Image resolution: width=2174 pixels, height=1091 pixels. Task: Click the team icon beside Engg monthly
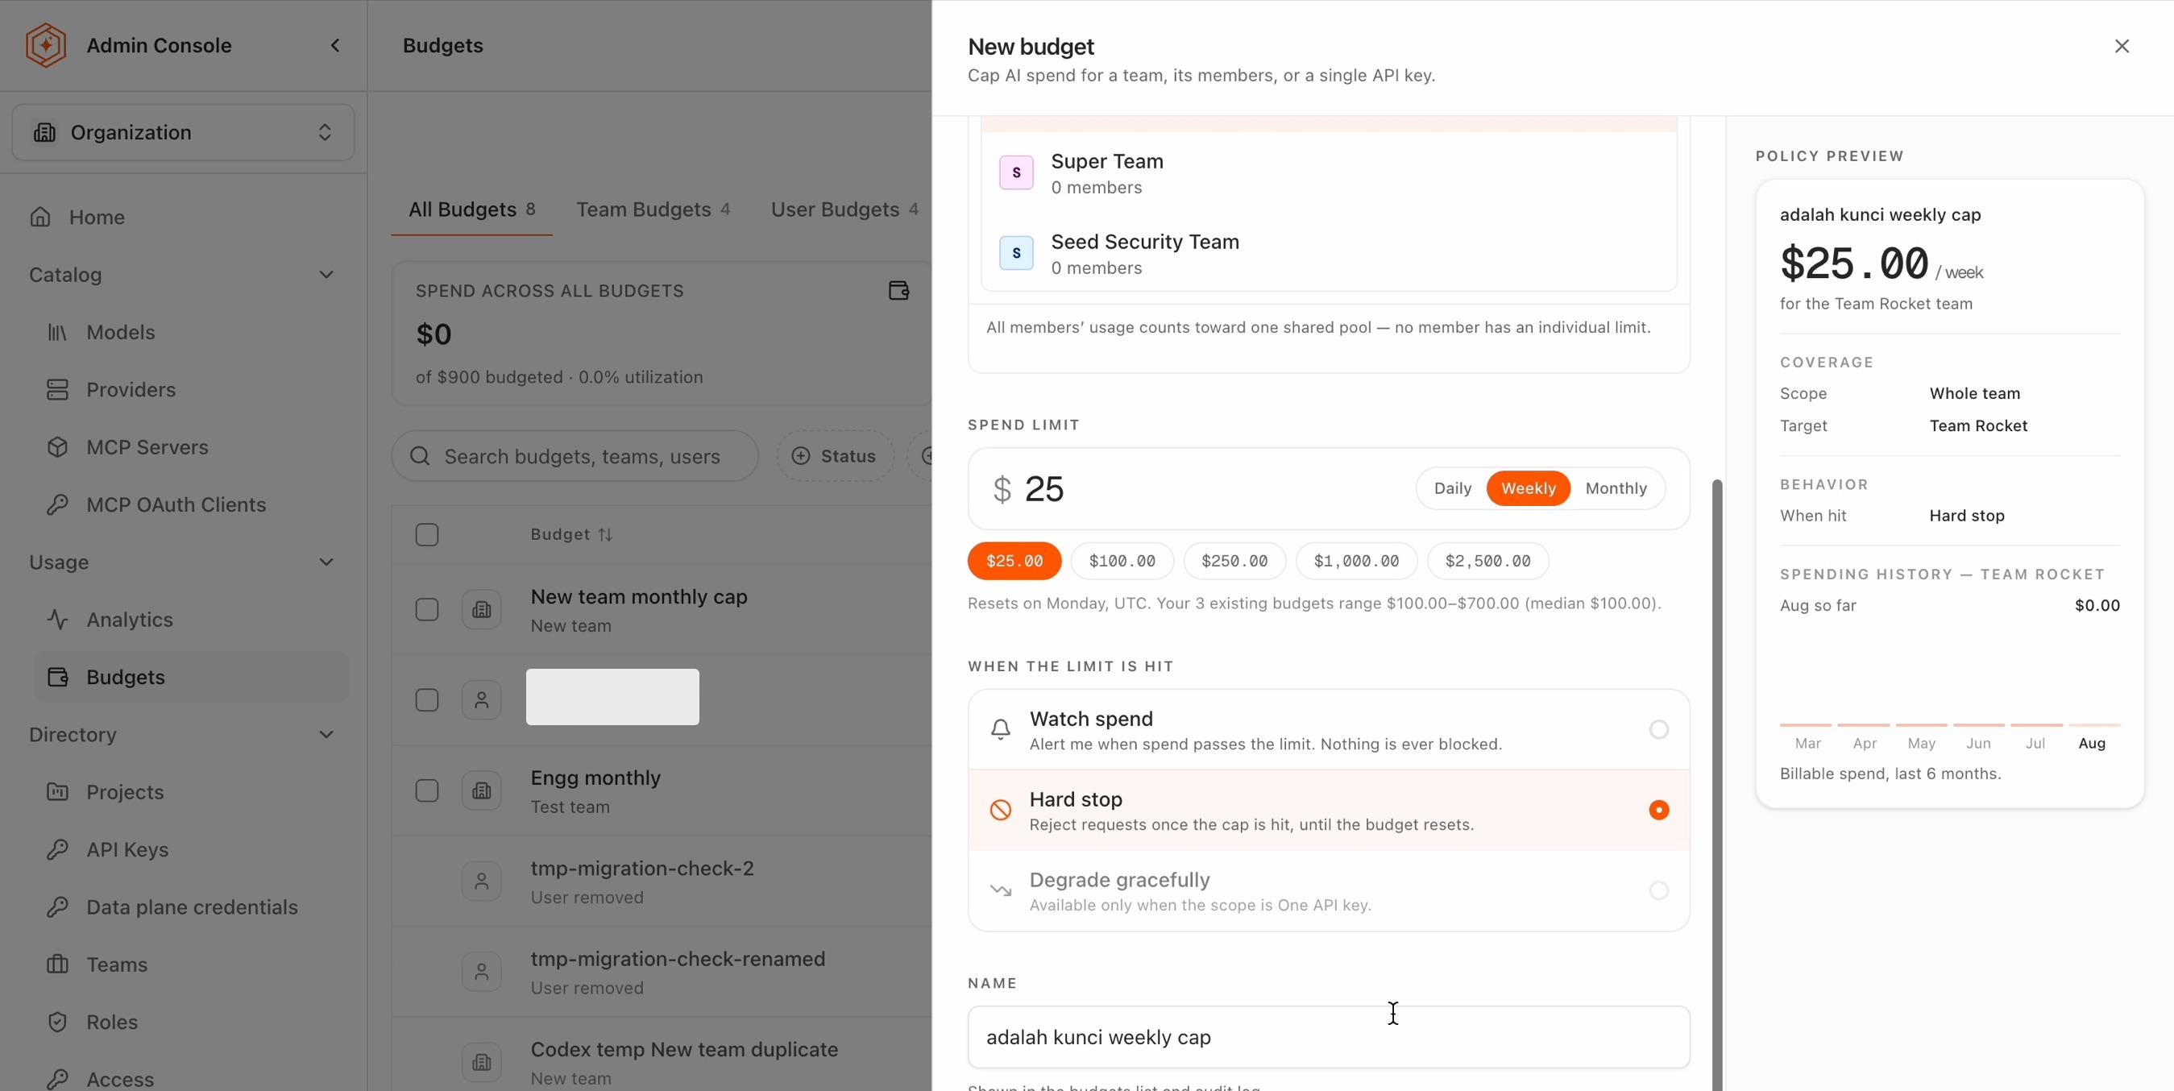click(482, 790)
